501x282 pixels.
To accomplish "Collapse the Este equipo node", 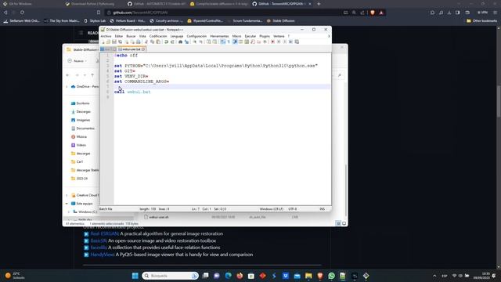I will pyautogui.click(x=67, y=204).
